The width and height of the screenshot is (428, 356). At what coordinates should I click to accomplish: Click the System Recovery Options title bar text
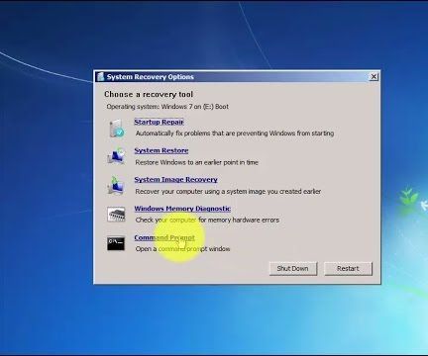click(x=151, y=77)
